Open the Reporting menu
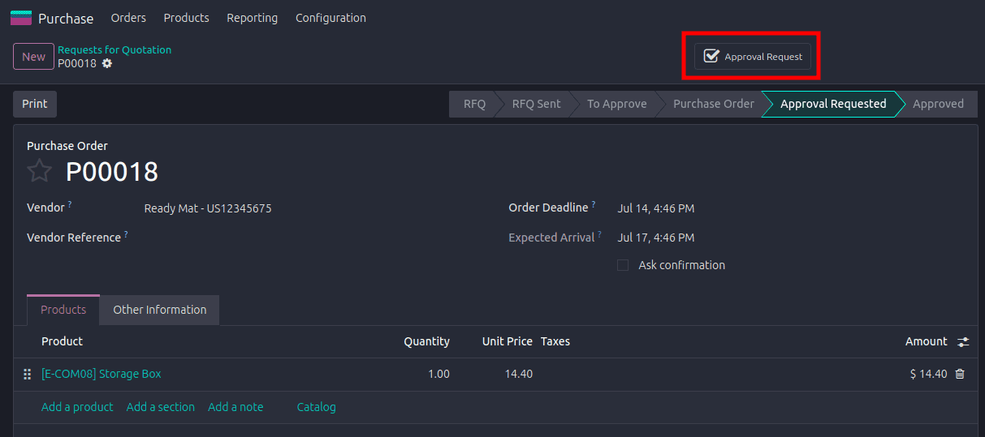 click(x=252, y=18)
